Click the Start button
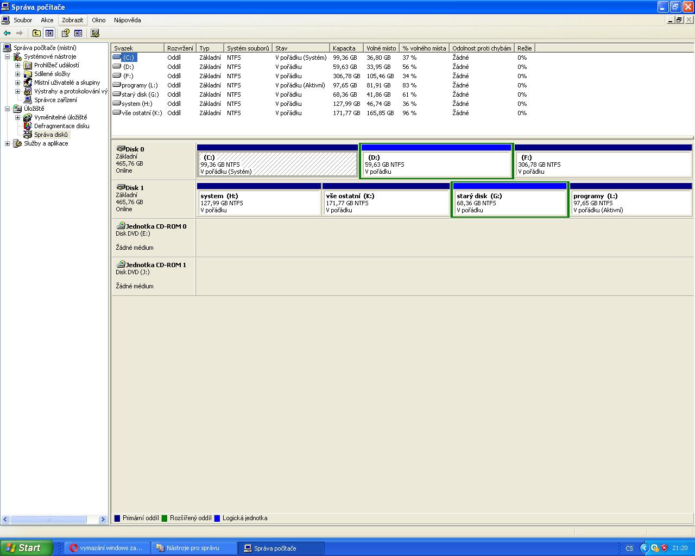Viewport: 695px width, 556px height. coord(26,548)
